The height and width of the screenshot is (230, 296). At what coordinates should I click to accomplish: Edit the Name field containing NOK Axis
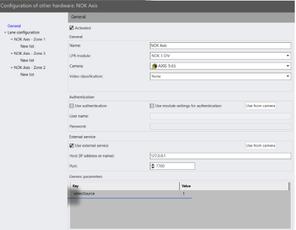point(220,45)
